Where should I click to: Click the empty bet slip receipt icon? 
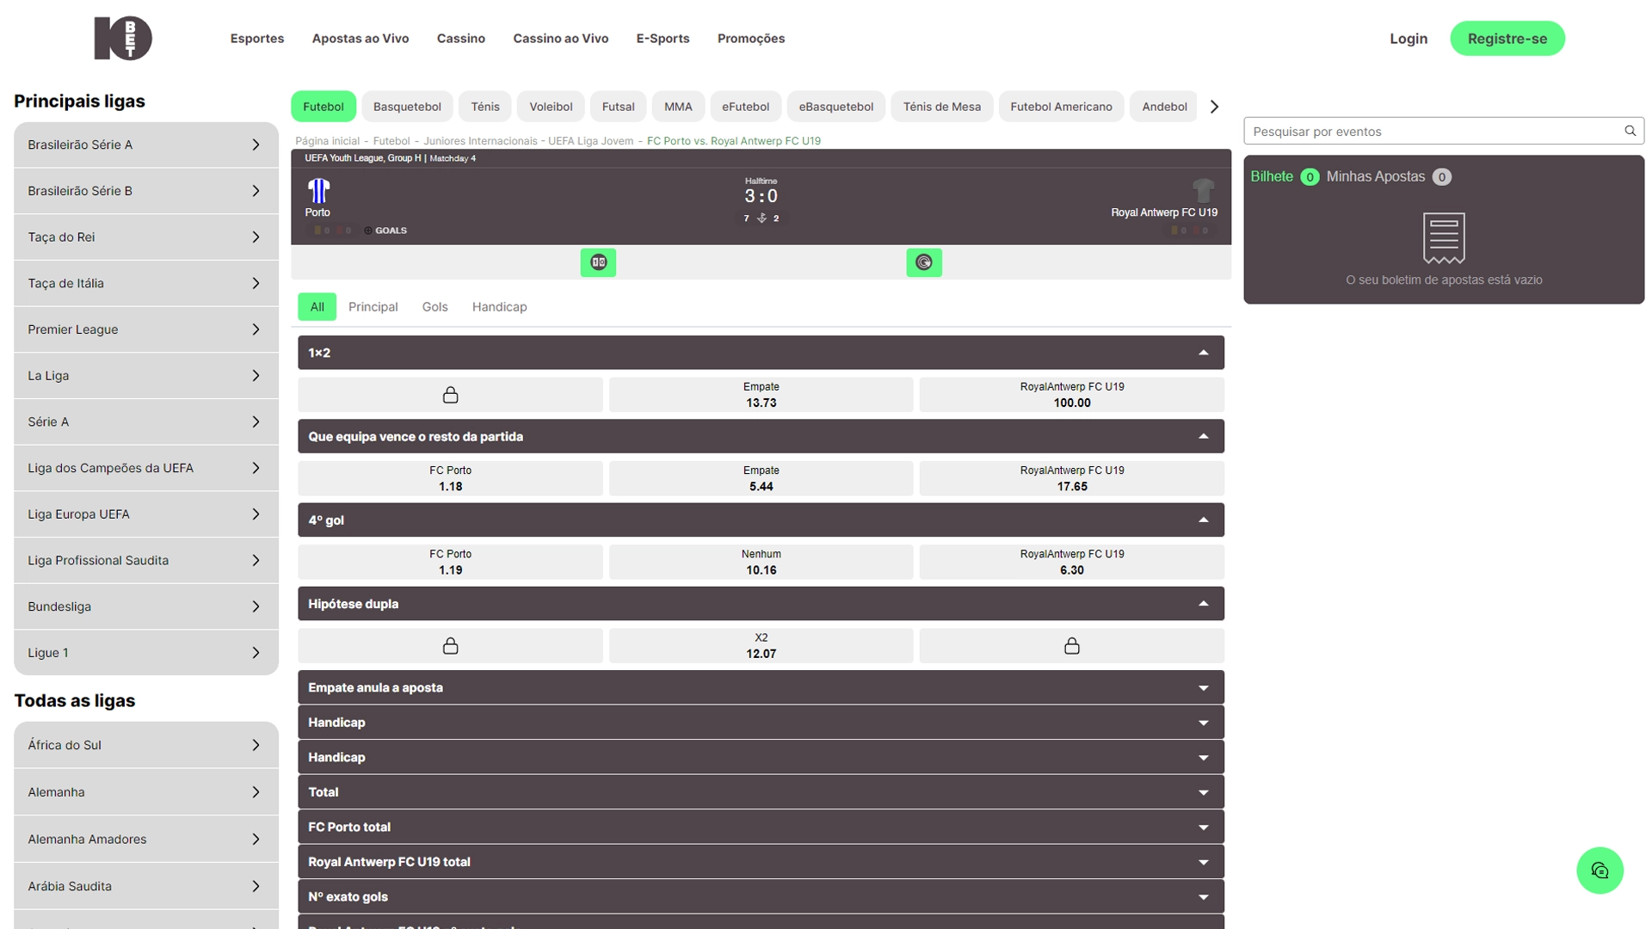1444,237
